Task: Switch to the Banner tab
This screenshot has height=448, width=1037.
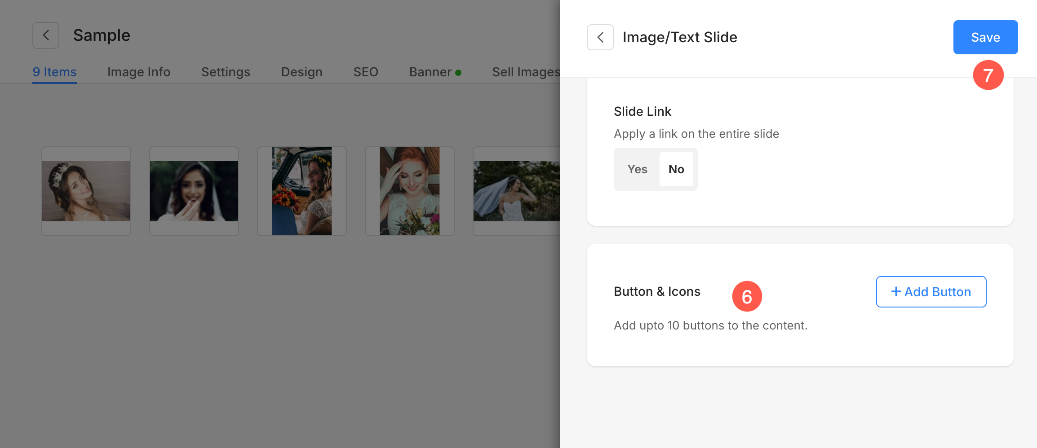Action: [430, 72]
